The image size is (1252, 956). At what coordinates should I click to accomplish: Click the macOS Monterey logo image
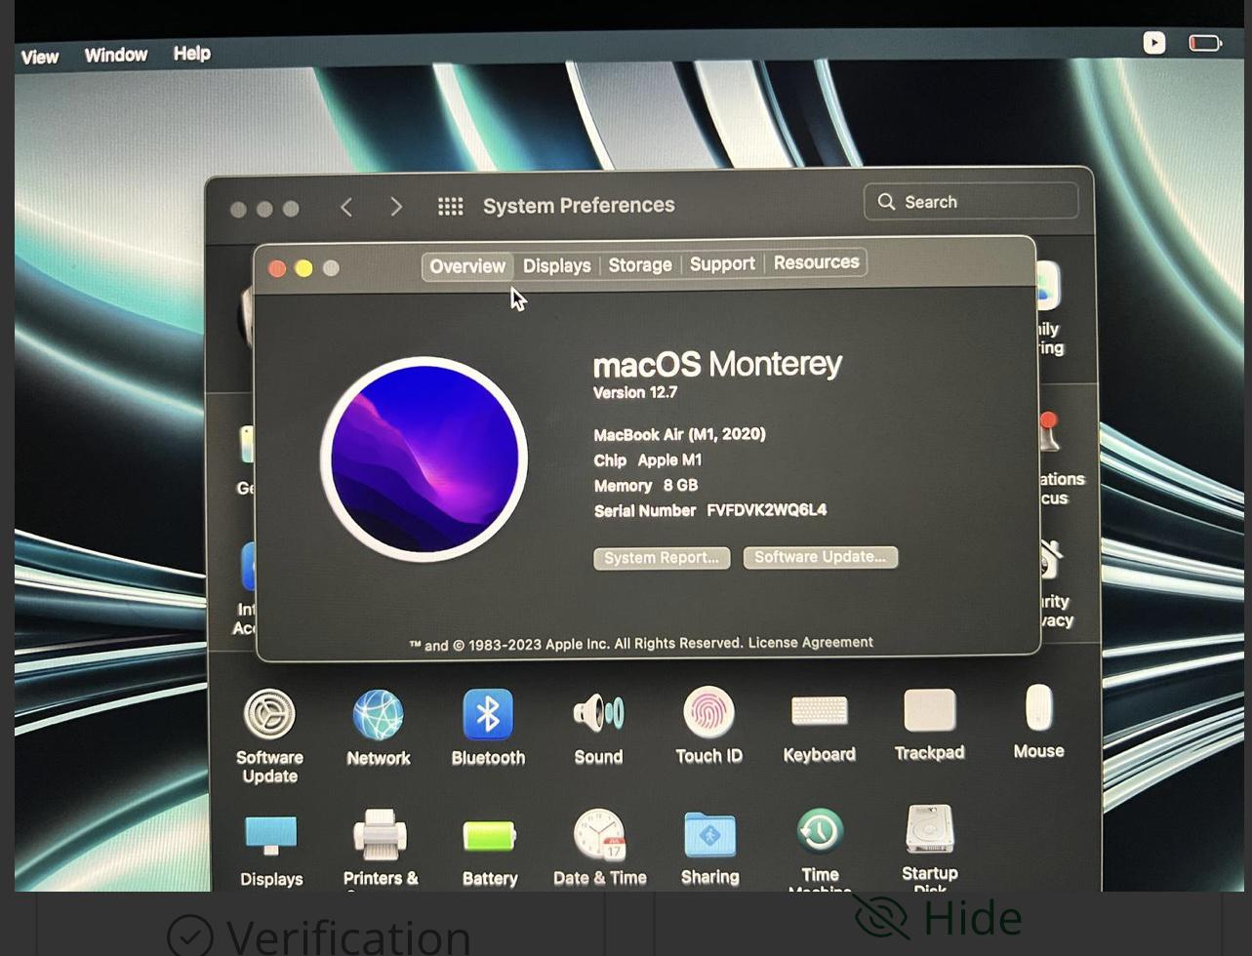click(424, 458)
